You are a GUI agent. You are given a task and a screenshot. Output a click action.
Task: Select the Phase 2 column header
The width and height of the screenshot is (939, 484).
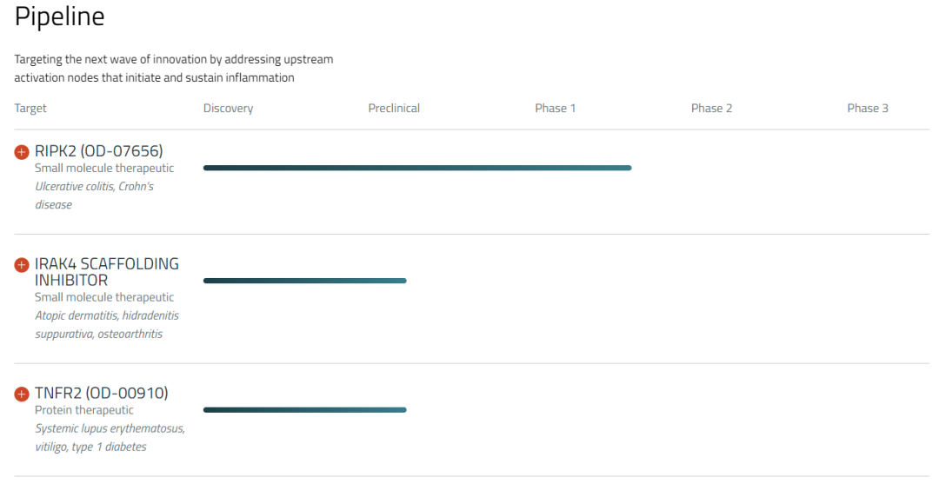tap(711, 109)
